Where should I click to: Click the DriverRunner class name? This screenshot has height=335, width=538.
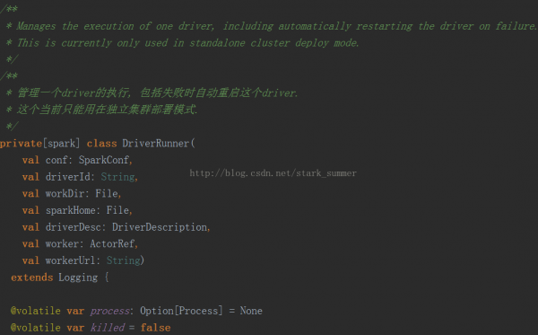click(155, 144)
